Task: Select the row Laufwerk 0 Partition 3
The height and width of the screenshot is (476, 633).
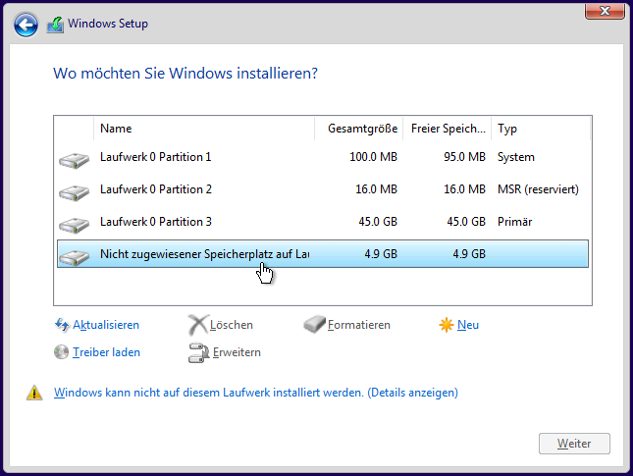Action: point(323,221)
